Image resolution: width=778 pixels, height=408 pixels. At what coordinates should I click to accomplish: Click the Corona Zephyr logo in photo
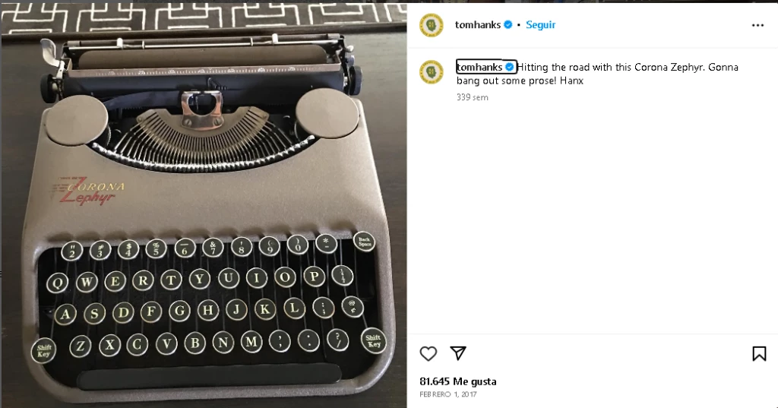tap(90, 191)
